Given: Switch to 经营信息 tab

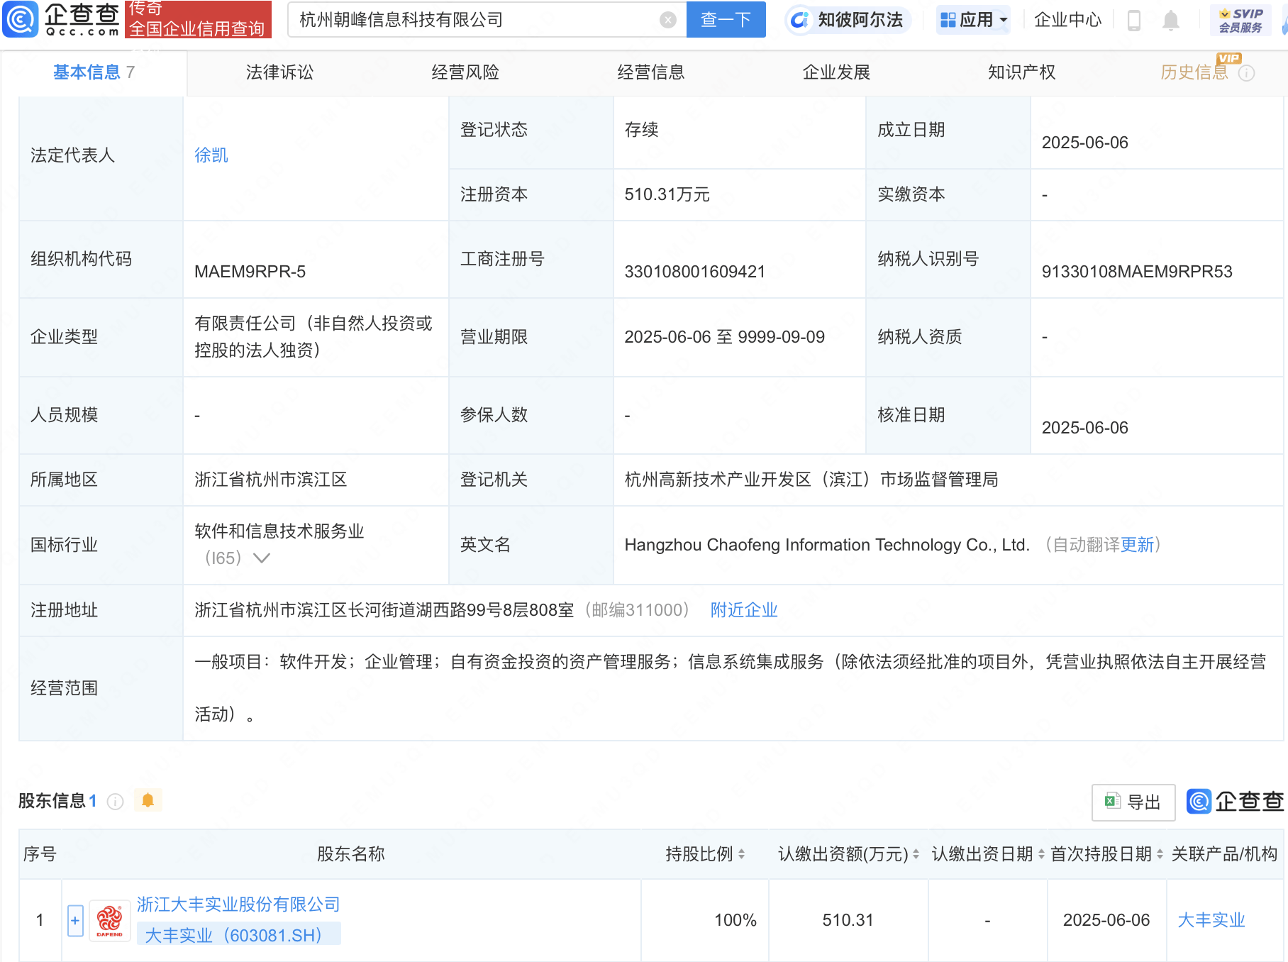Looking at the screenshot, I should 651,72.
